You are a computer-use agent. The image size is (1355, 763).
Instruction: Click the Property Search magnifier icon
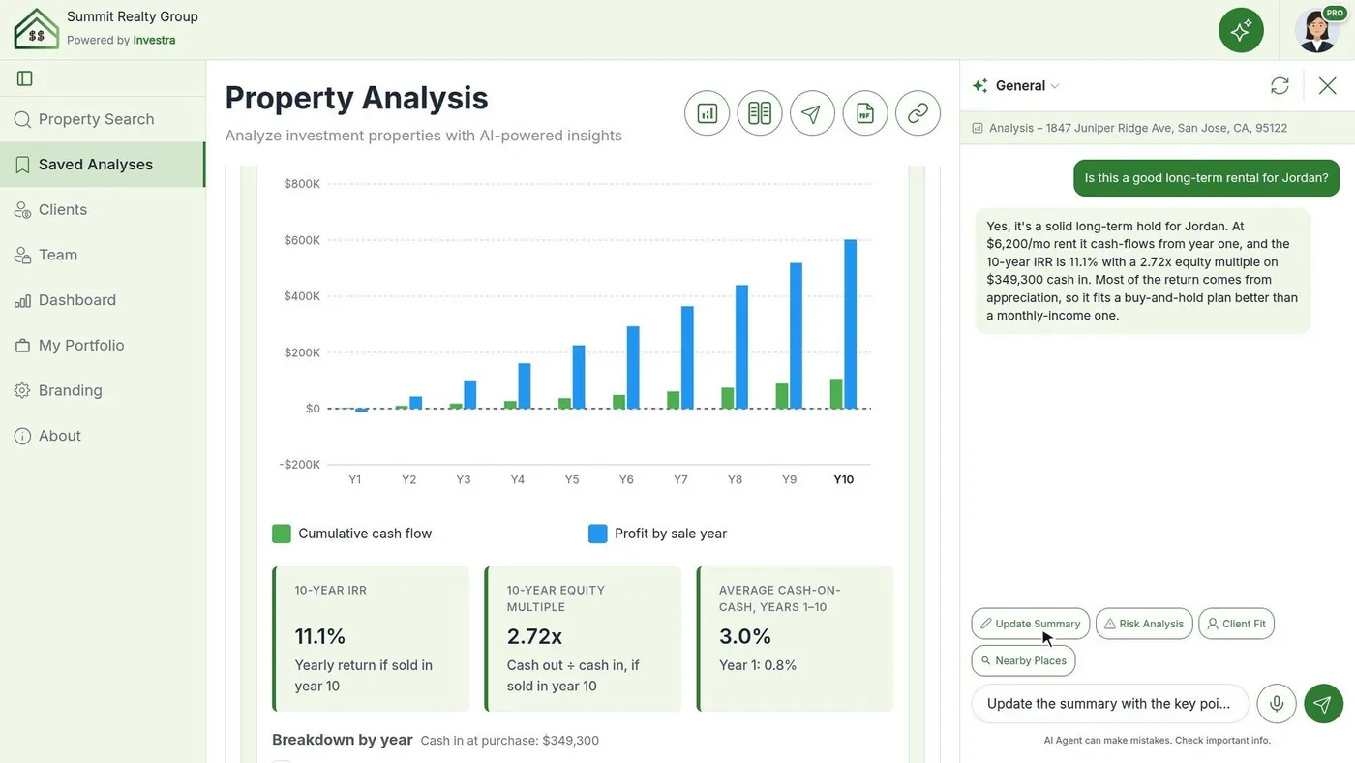(22, 119)
